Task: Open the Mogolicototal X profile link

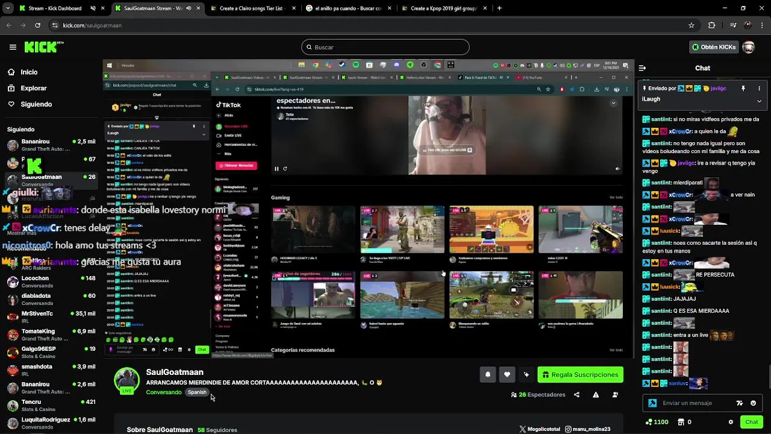Action: [x=540, y=429]
